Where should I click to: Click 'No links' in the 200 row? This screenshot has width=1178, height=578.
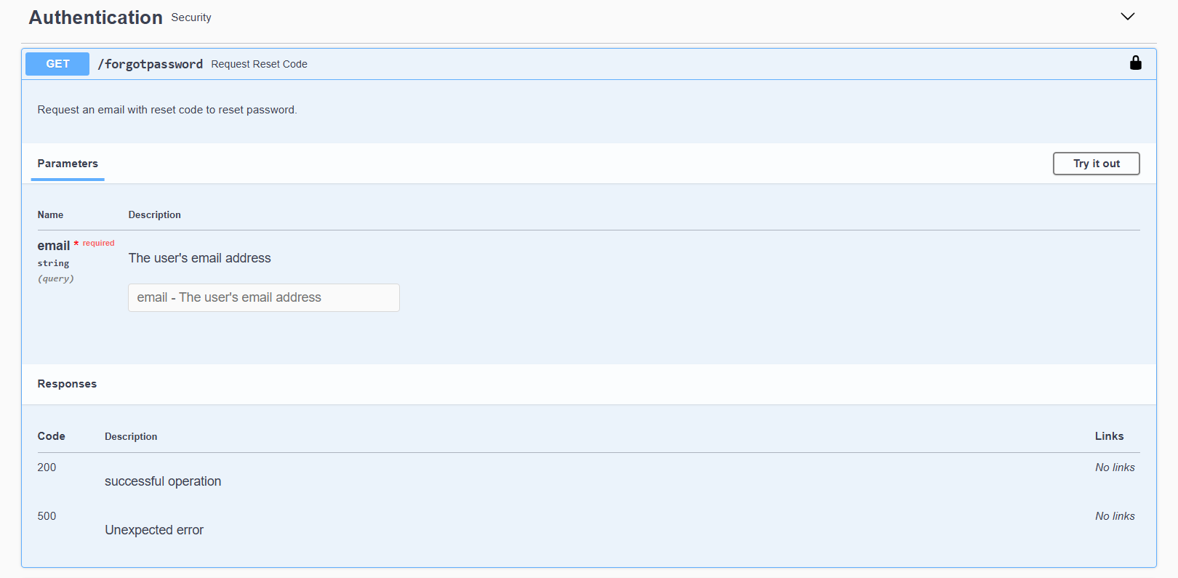1115,467
